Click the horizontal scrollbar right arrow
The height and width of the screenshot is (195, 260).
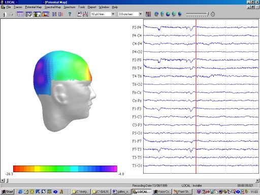[257, 181]
